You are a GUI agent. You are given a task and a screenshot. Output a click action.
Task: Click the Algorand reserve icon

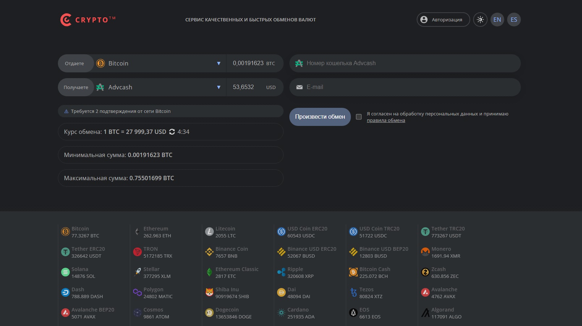[425, 313]
